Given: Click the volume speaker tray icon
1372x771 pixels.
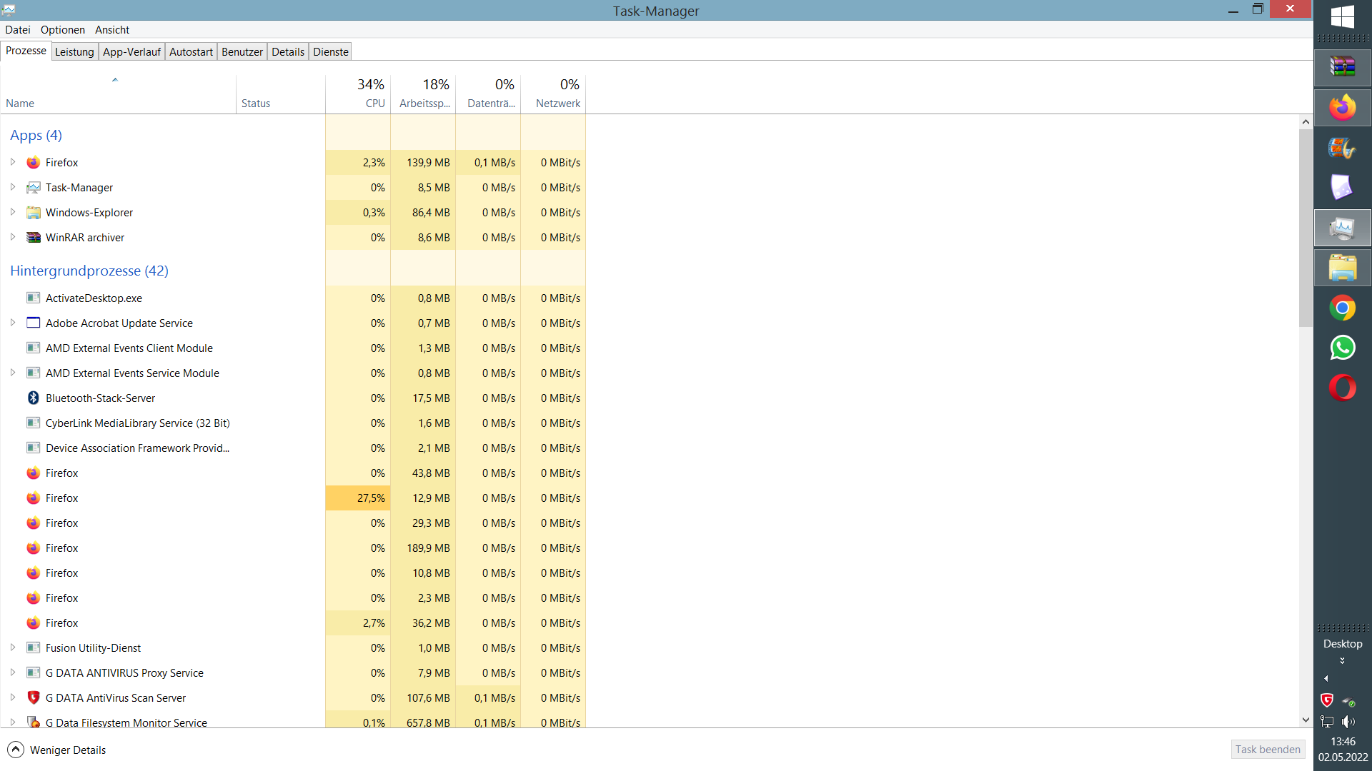Looking at the screenshot, I should (x=1348, y=721).
